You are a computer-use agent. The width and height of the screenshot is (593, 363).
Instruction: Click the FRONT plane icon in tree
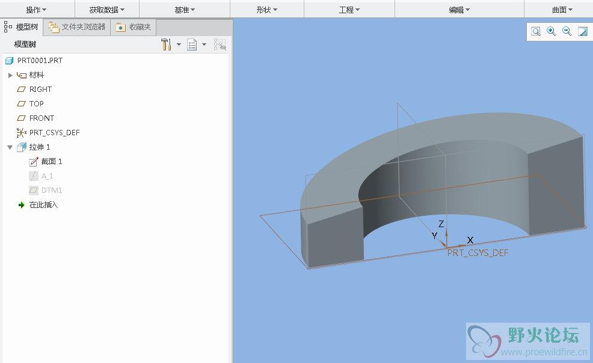pos(22,118)
